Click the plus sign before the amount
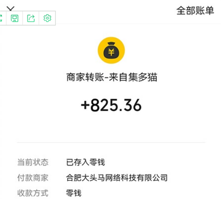The height and width of the screenshot is (199, 221). click(85, 105)
